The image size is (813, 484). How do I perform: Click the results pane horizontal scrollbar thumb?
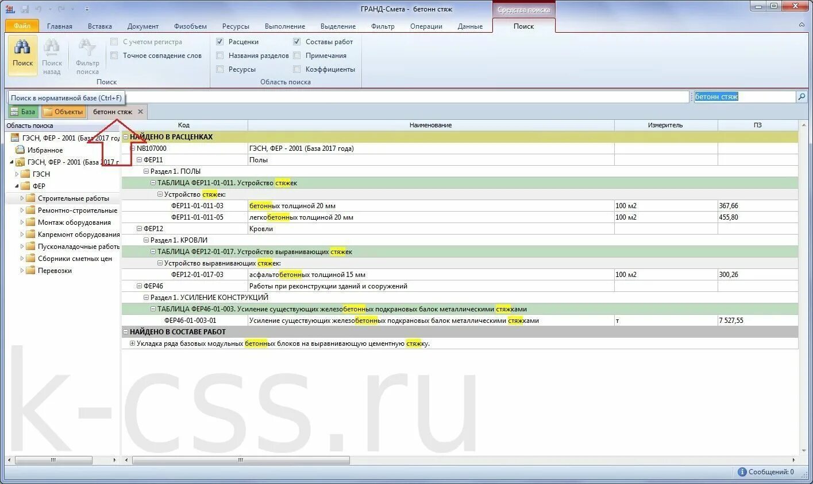pos(241,460)
